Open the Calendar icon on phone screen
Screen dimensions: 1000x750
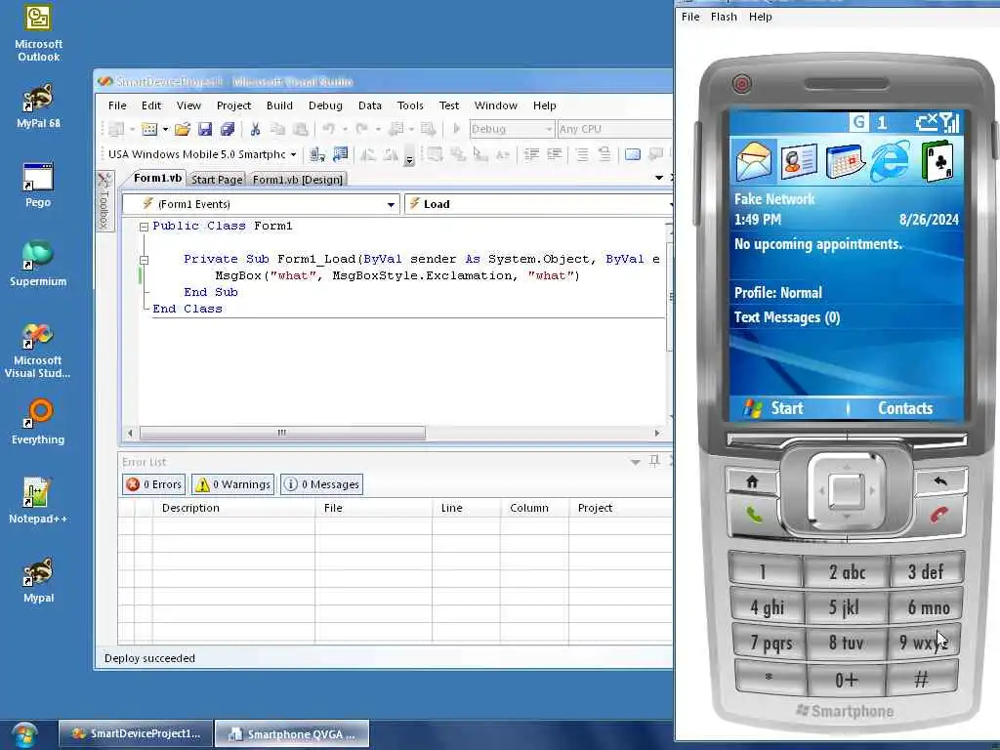[845, 161]
